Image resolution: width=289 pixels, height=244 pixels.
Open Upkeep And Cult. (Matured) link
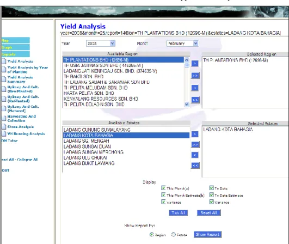coord(23,108)
